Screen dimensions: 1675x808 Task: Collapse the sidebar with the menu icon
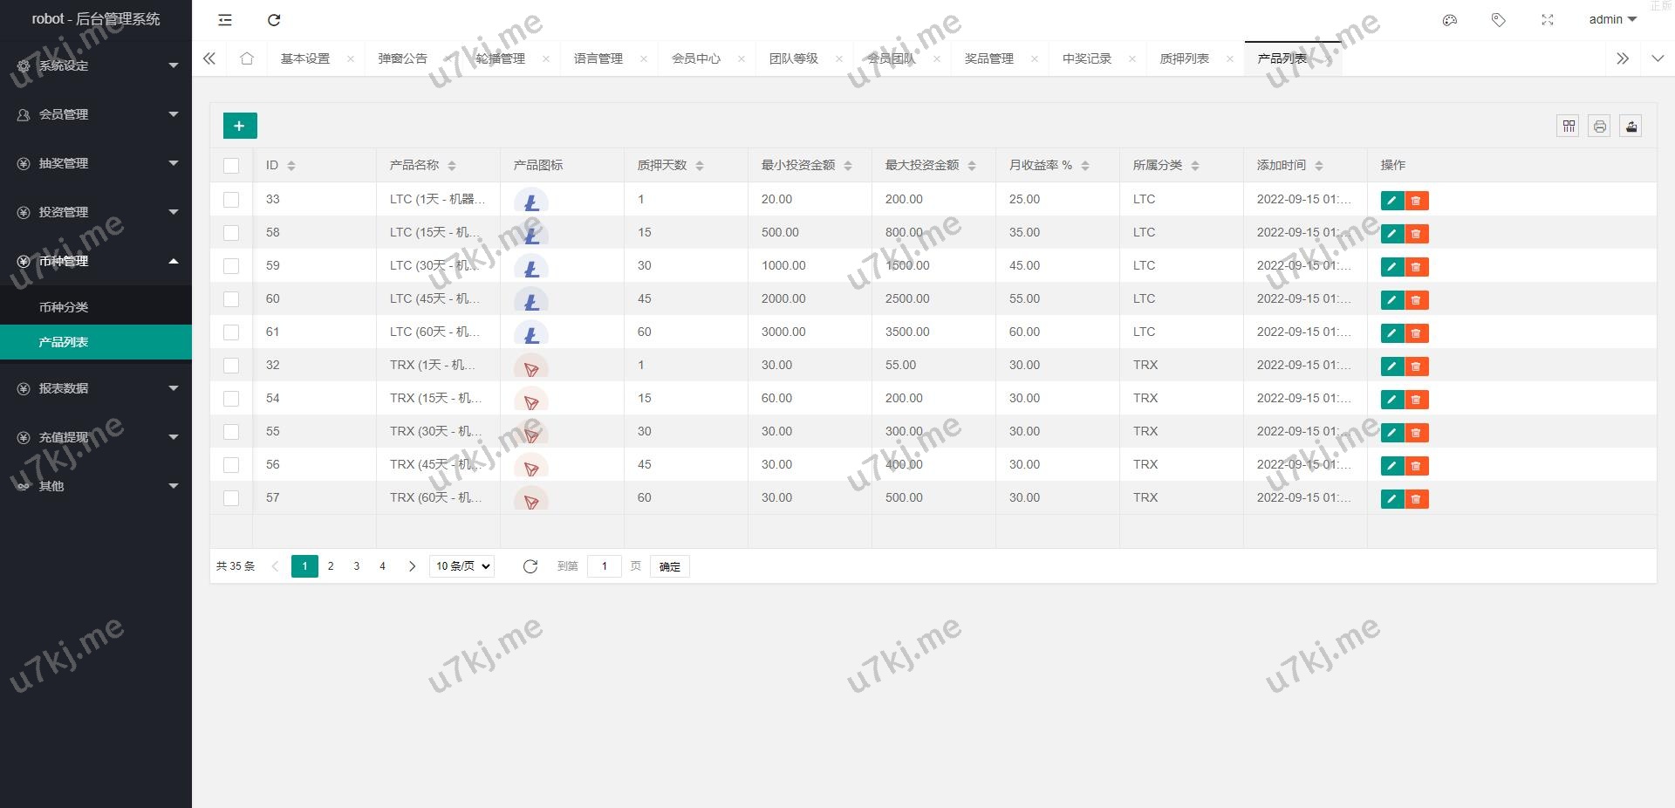225,20
